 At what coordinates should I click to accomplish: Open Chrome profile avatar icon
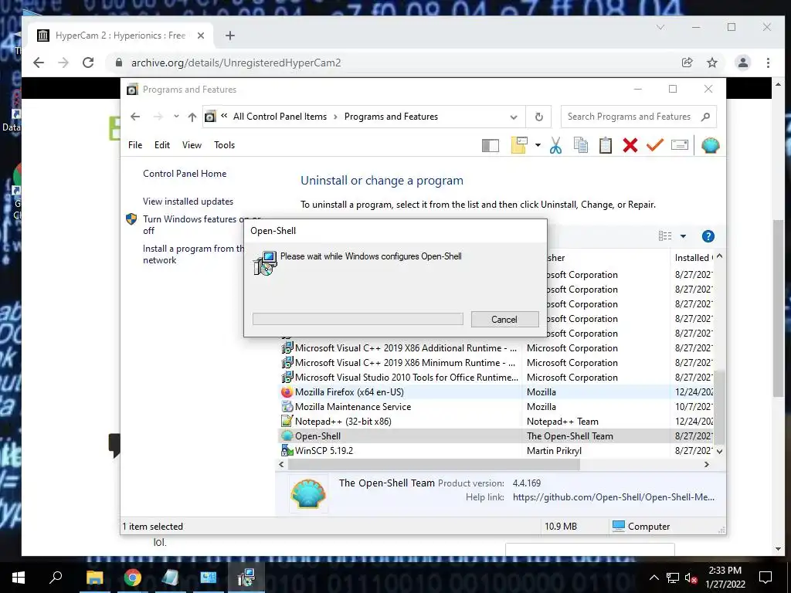click(742, 63)
